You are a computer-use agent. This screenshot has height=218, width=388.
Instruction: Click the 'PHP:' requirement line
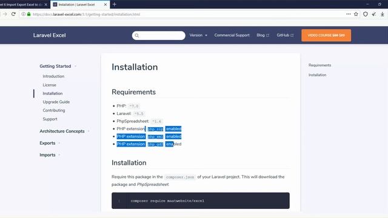[x=128, y=106]
